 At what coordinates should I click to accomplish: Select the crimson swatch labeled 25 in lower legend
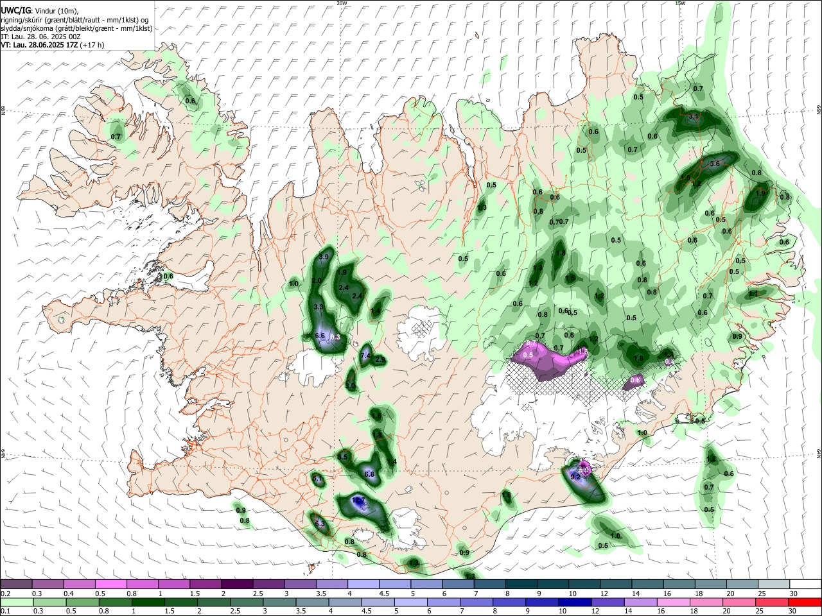click(x=772, y=603)
